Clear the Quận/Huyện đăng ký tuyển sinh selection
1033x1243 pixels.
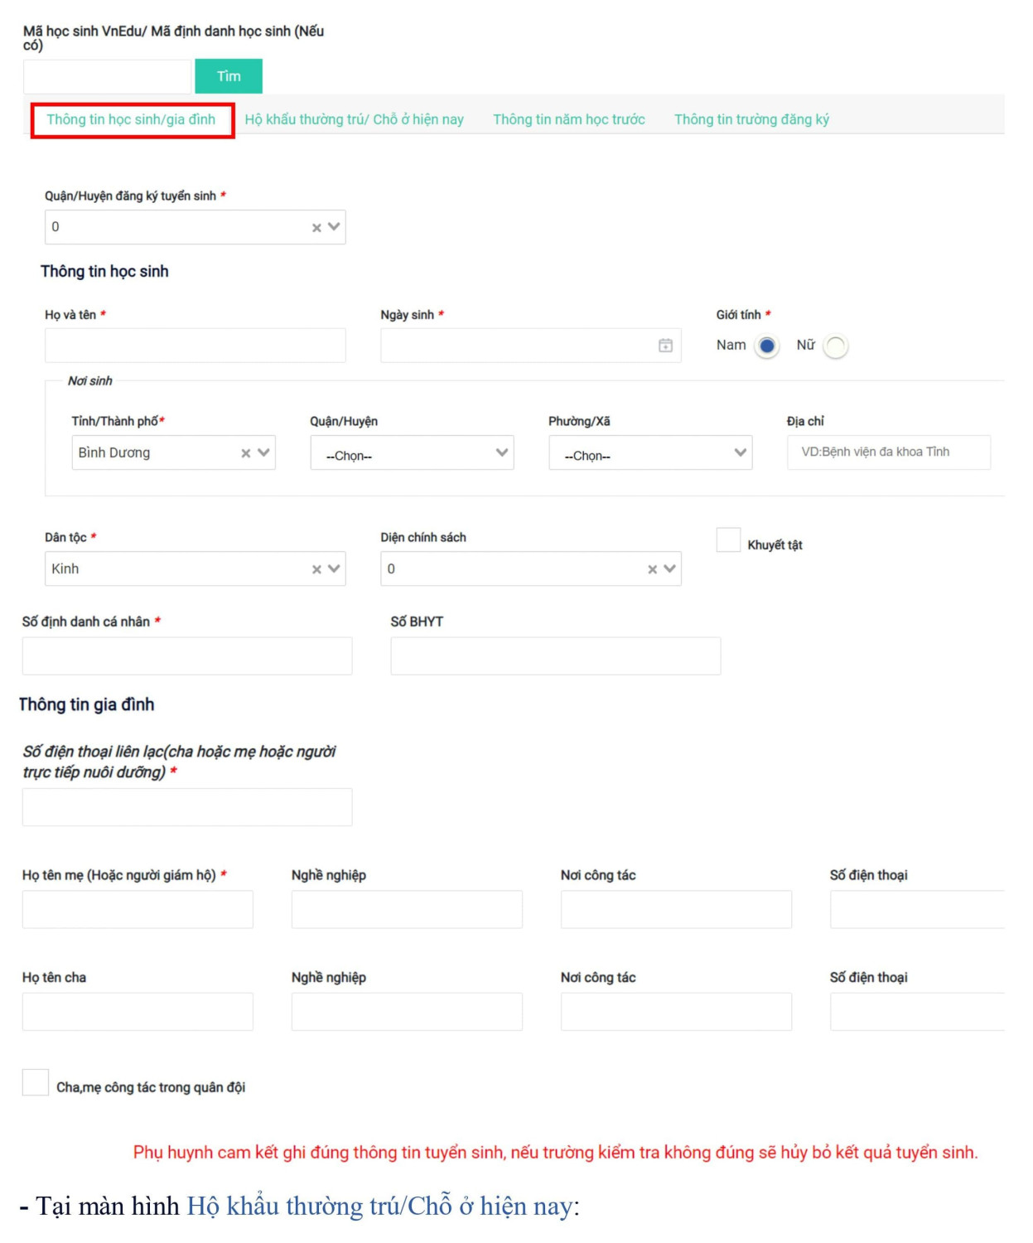(x=316, y=228)
